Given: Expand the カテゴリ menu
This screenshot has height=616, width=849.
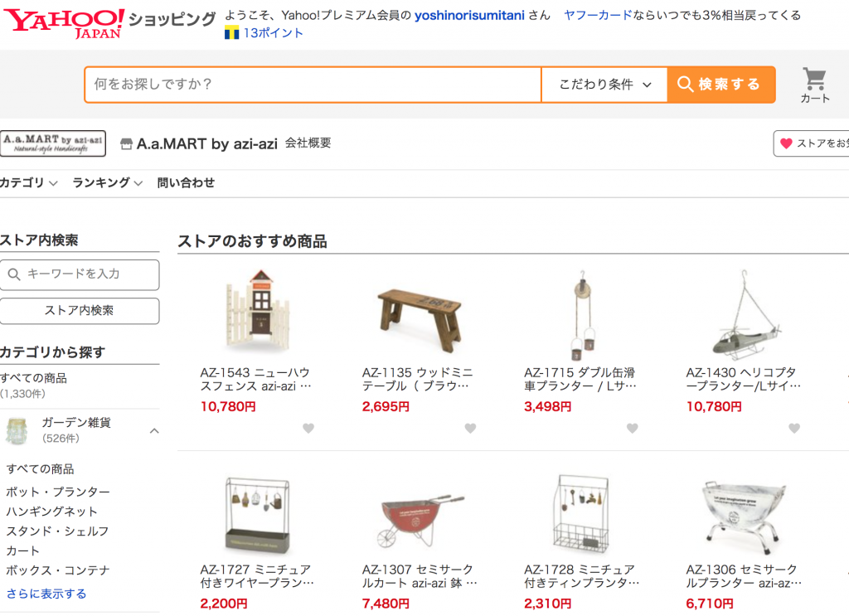Looking at the screenshot, I should coord(25,182).
